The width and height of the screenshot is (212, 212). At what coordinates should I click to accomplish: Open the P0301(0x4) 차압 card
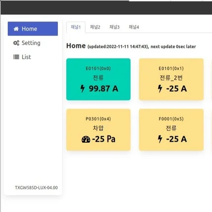coord(99,130)
